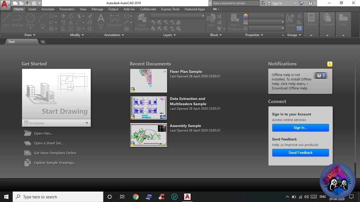
Task: Select the Trim scissors tool
Action: tap(79, 16)
